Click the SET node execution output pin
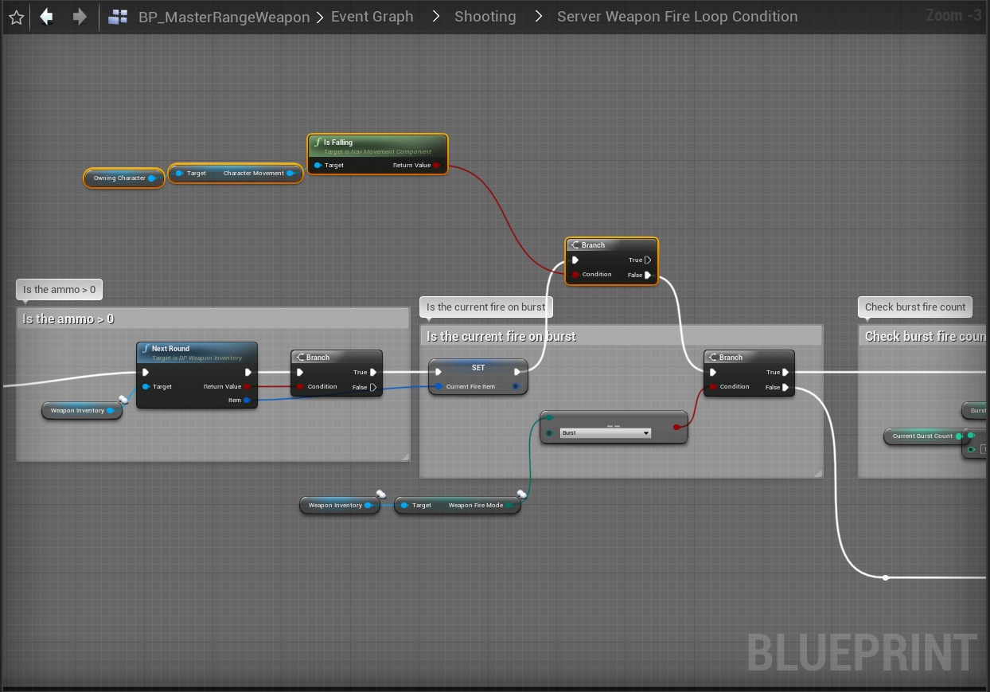Screen dimensions: 990x692 point(517,372)
